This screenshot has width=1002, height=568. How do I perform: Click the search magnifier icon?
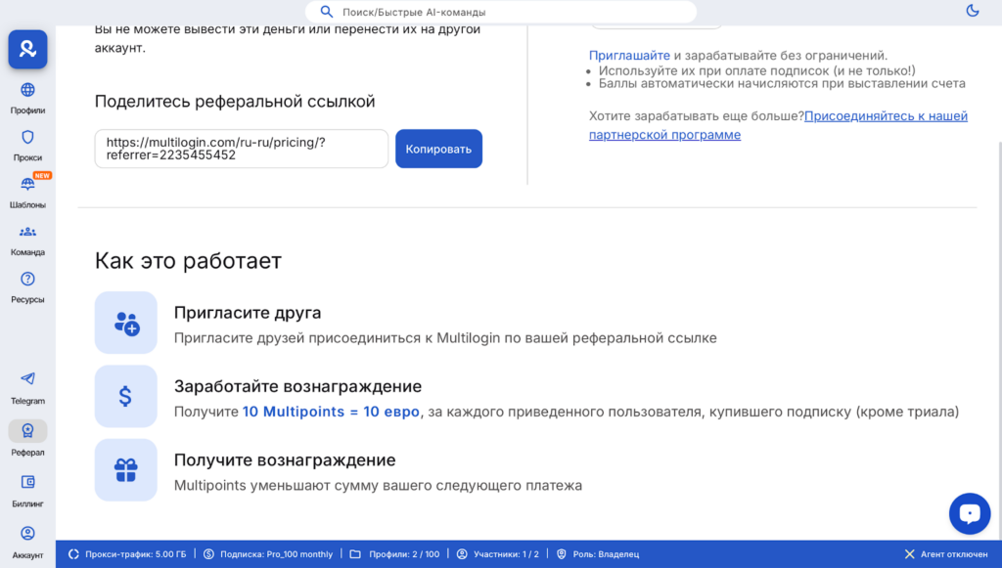point(327,12)
